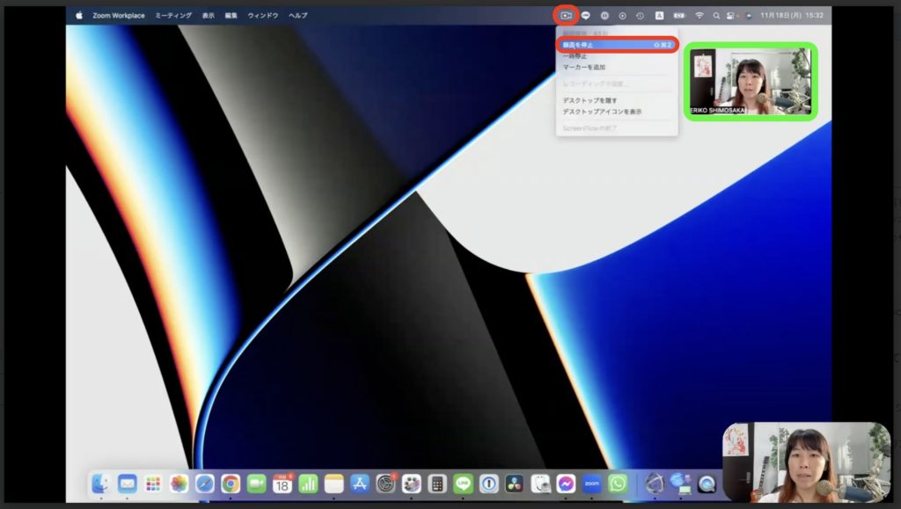Screen dimensions: 901x509
Task: Open Spotlight search magnifier in menu bar
Action: 716,15
